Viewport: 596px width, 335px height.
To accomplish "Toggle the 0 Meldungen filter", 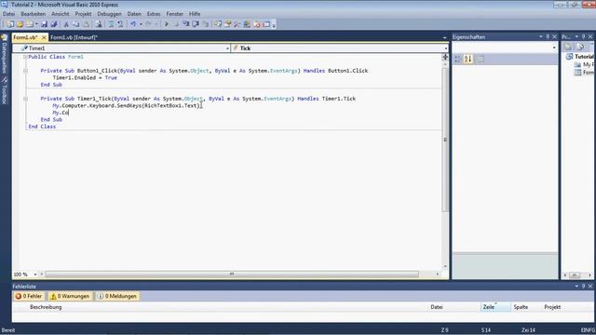I will tap(117, 296).
